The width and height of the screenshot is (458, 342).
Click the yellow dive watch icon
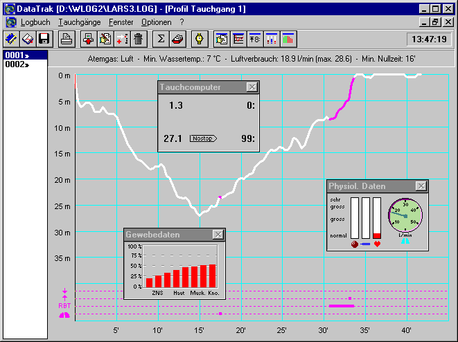(x=199, y=39)
